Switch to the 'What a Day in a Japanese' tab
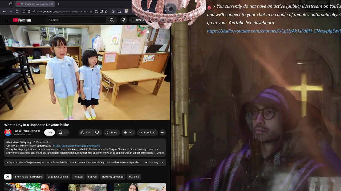341x191 pixels. pos(35,4)
